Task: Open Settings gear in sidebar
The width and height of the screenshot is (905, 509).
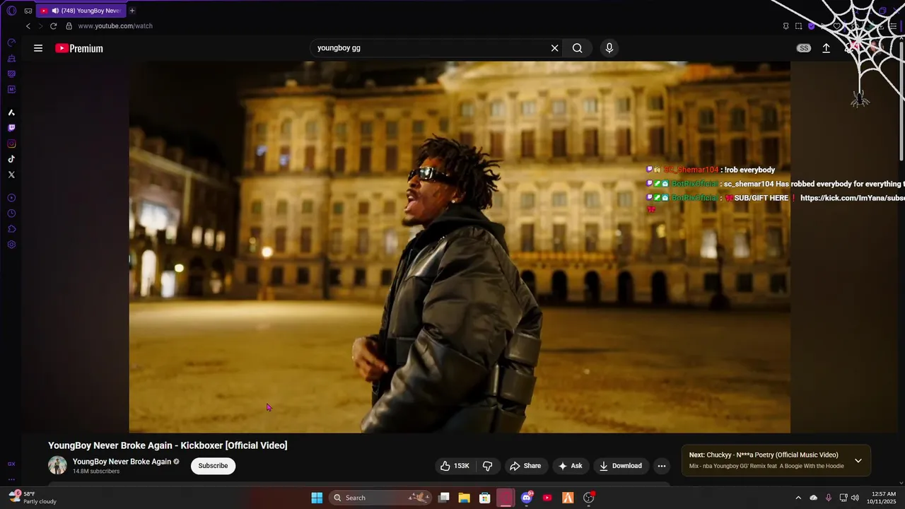Action: tap(11, 245)
